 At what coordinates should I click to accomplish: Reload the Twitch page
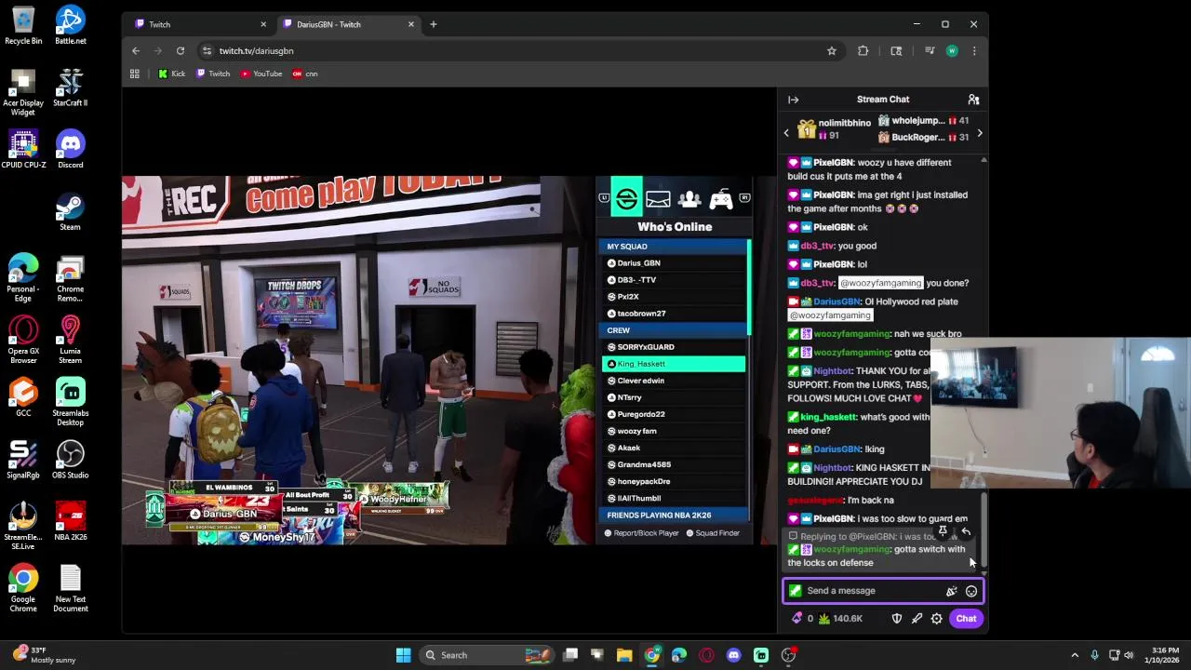tap(181, 51)
